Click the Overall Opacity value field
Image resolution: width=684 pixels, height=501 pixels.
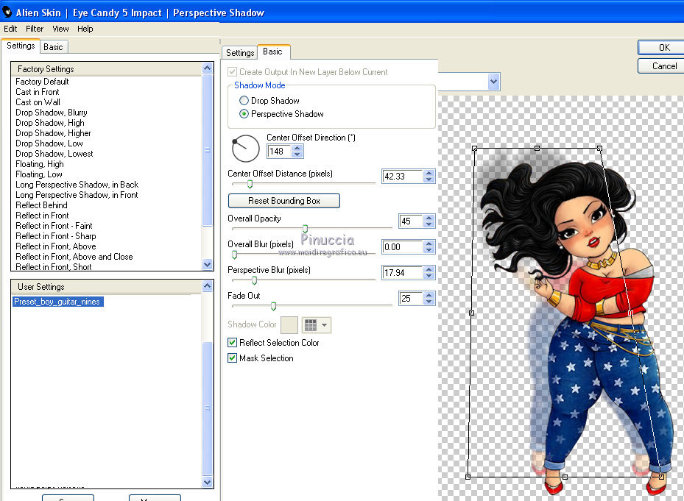(412, 221)
